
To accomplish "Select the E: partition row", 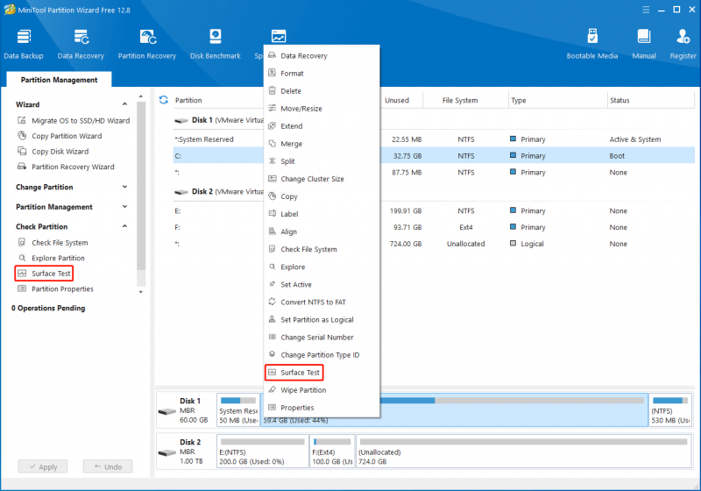I will click(x=433, y=210).
